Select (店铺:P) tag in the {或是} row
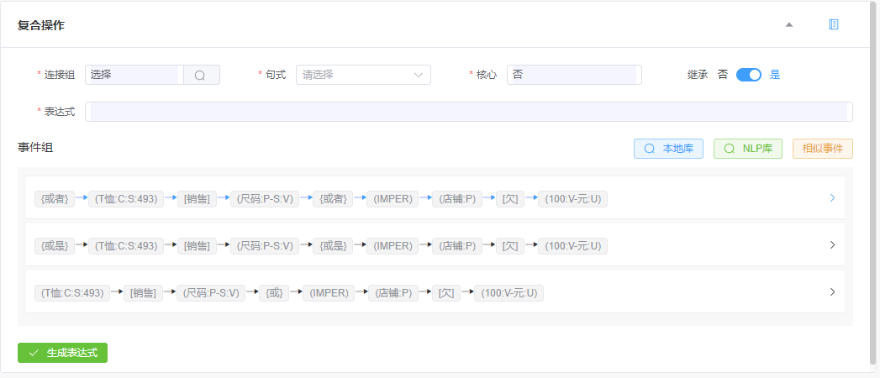 pos(457,246)
